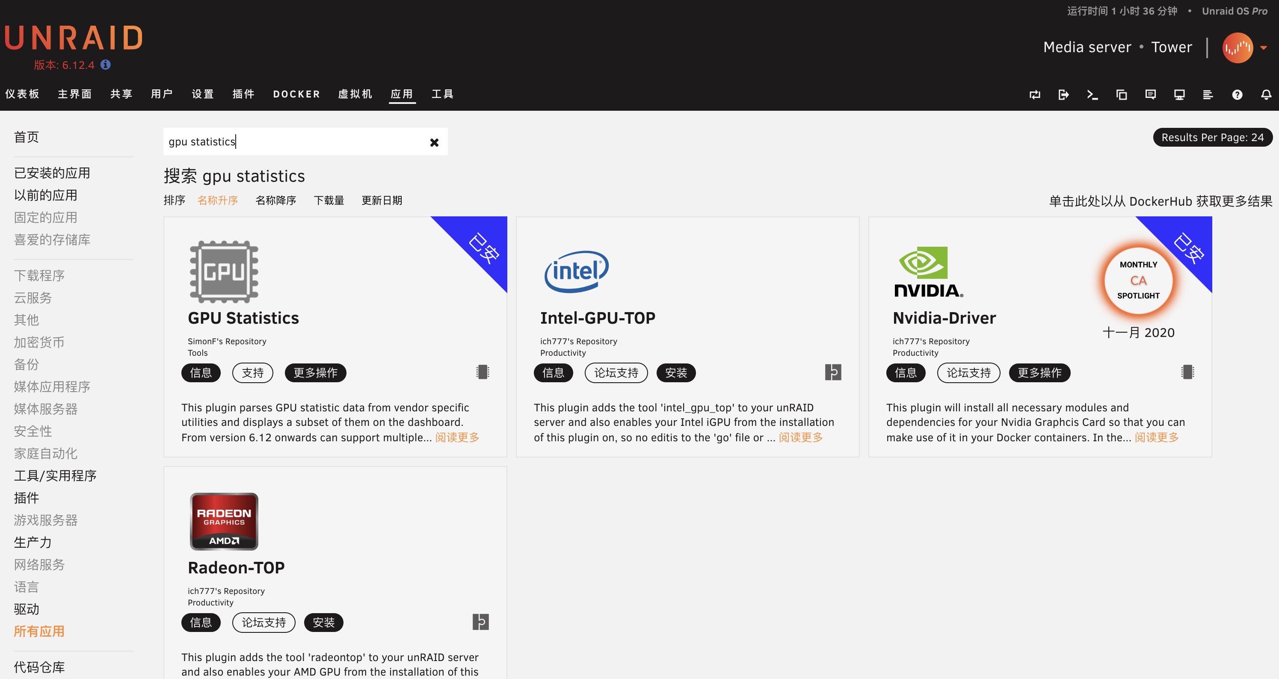Click the system info monitor icon

click(1179, 94)
